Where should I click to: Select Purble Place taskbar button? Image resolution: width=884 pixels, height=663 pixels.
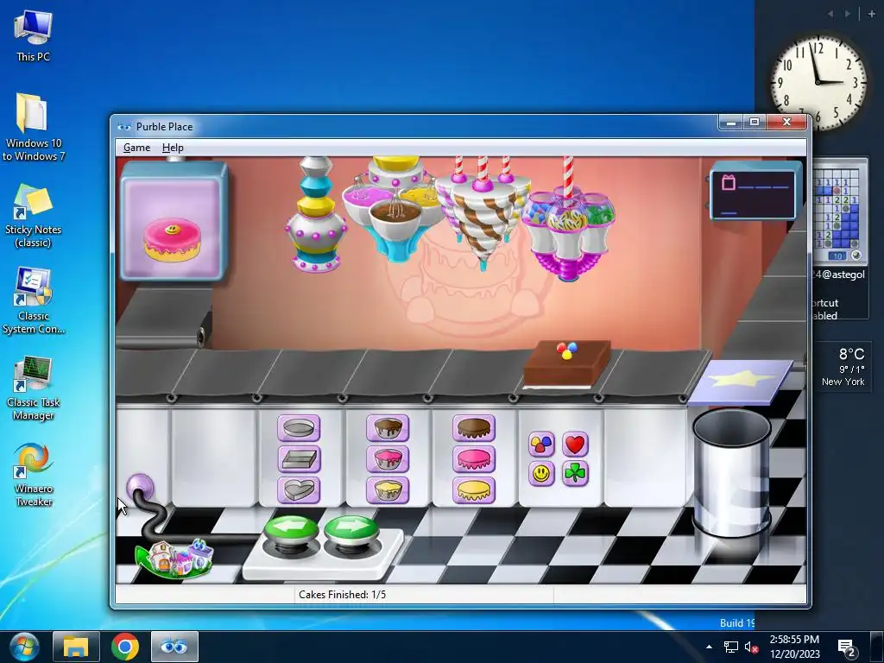174,647
